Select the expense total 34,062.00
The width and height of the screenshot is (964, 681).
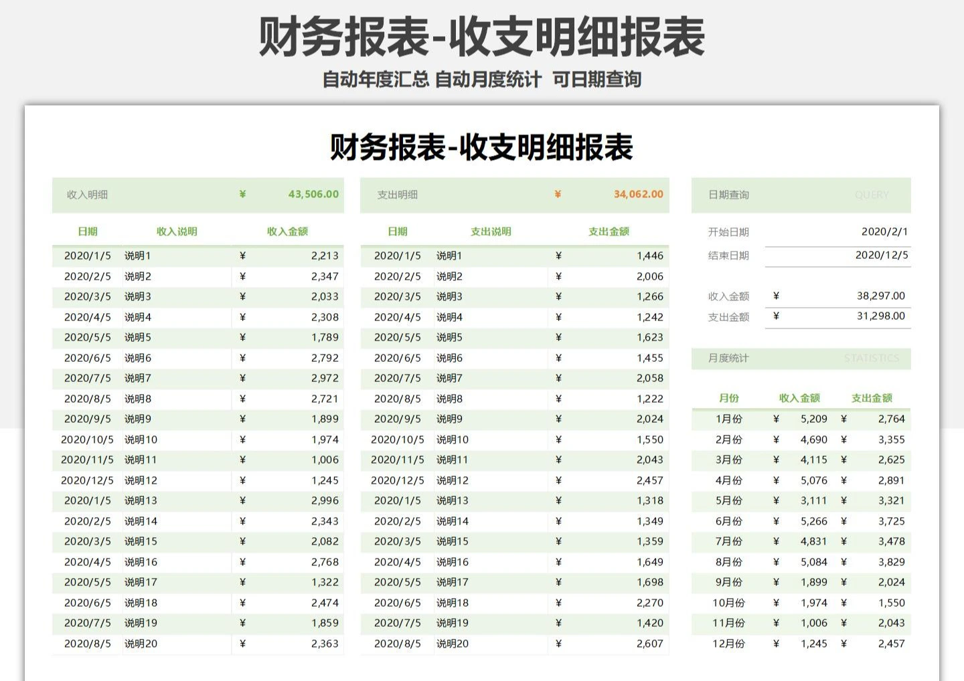pos(638,194)
